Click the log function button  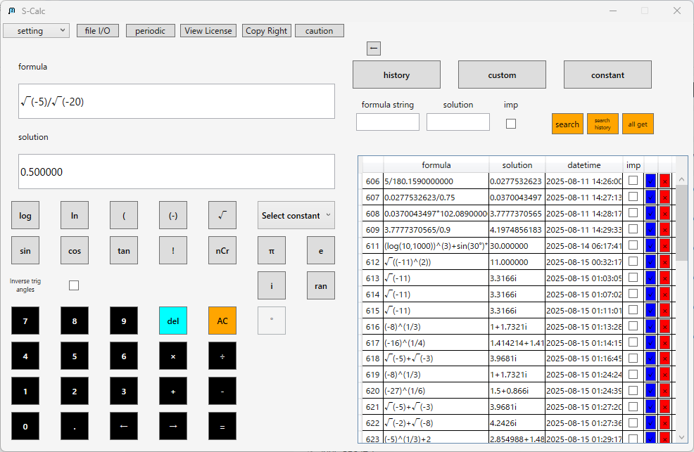coord(25,215)
